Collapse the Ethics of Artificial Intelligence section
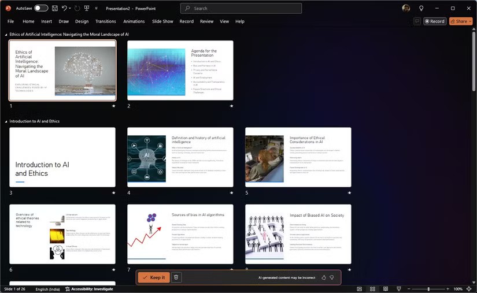This screenshot has height=293, width=477. (6, 35)
